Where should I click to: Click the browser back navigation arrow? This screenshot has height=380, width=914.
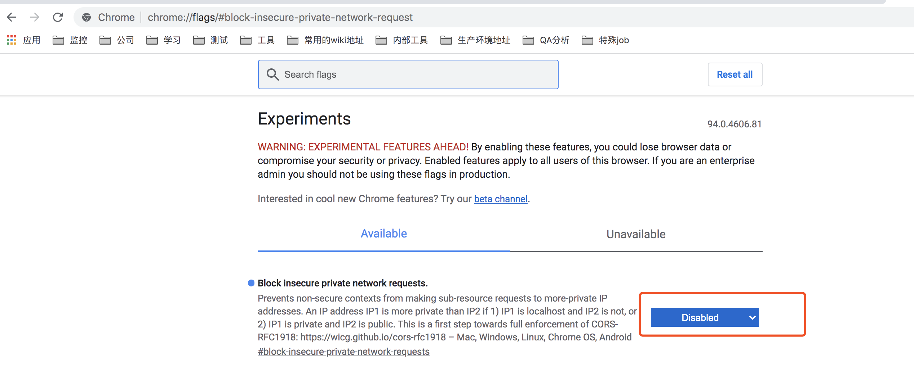pyautogui.click(x=12, y=17)
